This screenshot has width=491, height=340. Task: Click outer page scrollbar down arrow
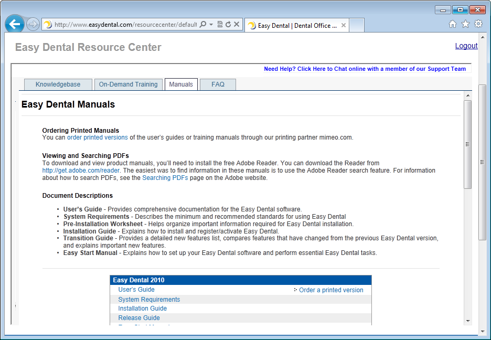pos(483,331)
